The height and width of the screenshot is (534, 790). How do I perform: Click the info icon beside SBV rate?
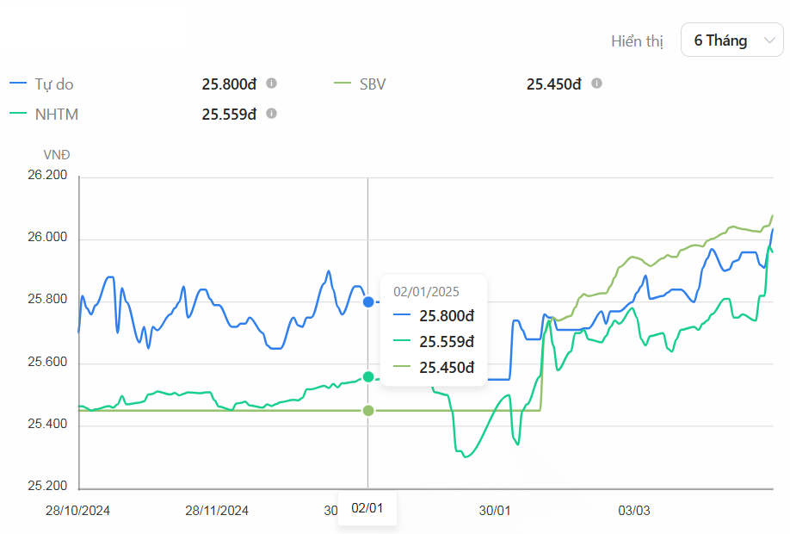point(596,84)
